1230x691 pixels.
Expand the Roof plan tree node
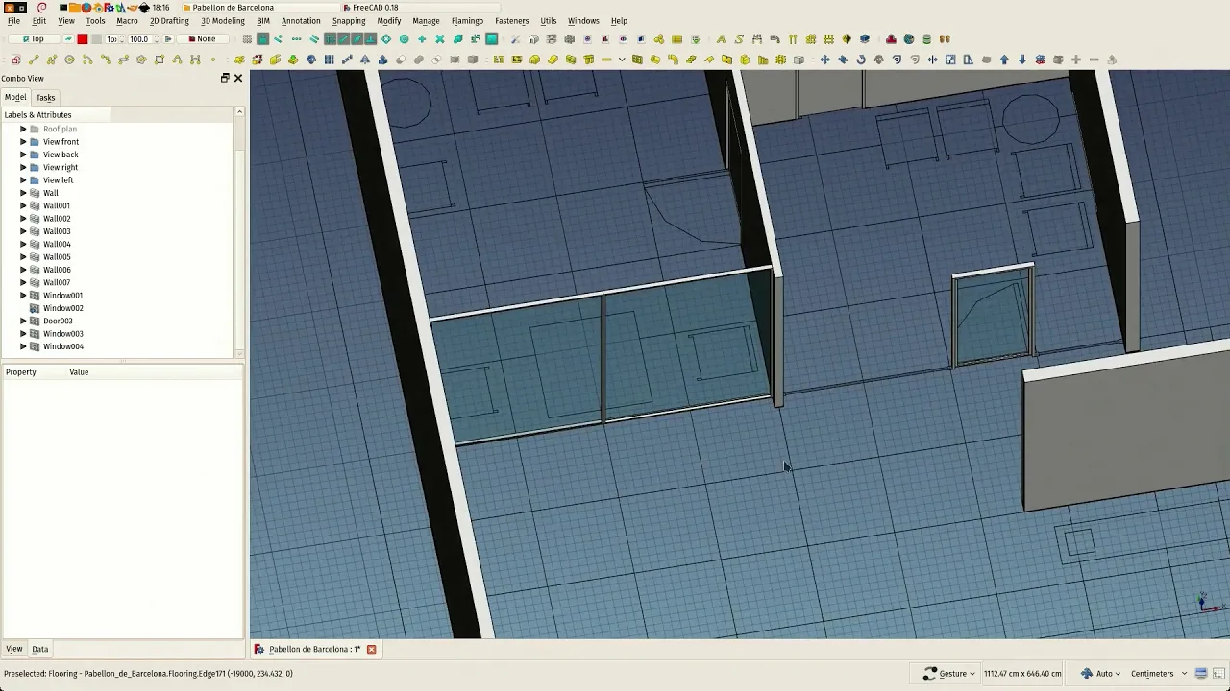coord(23,129)
